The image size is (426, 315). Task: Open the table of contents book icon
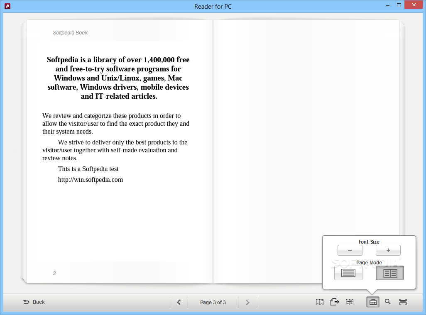point(320,302)
